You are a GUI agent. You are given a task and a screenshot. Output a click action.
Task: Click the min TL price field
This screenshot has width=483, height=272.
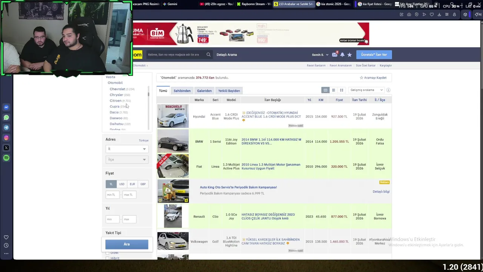point(112,195)
